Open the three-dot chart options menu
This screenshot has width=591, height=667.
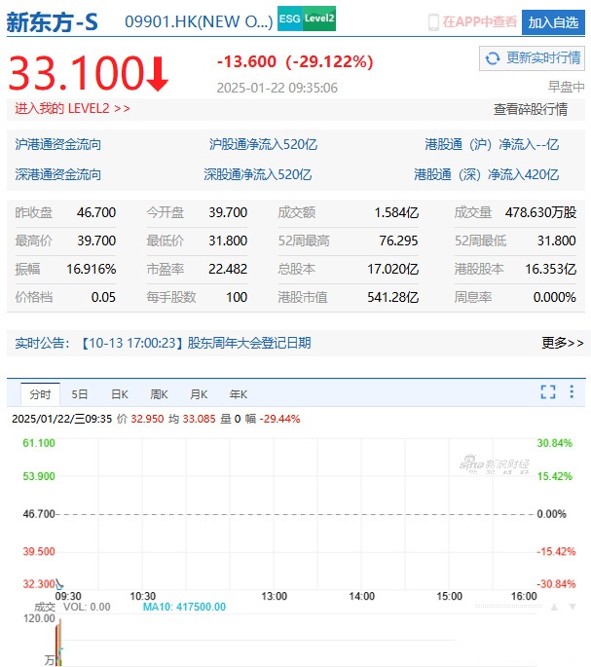click(572, 391)
